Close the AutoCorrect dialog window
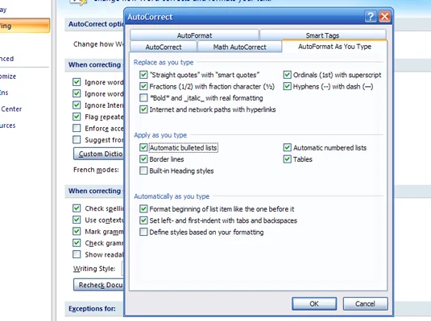431x321 pixels. [384, 17]
